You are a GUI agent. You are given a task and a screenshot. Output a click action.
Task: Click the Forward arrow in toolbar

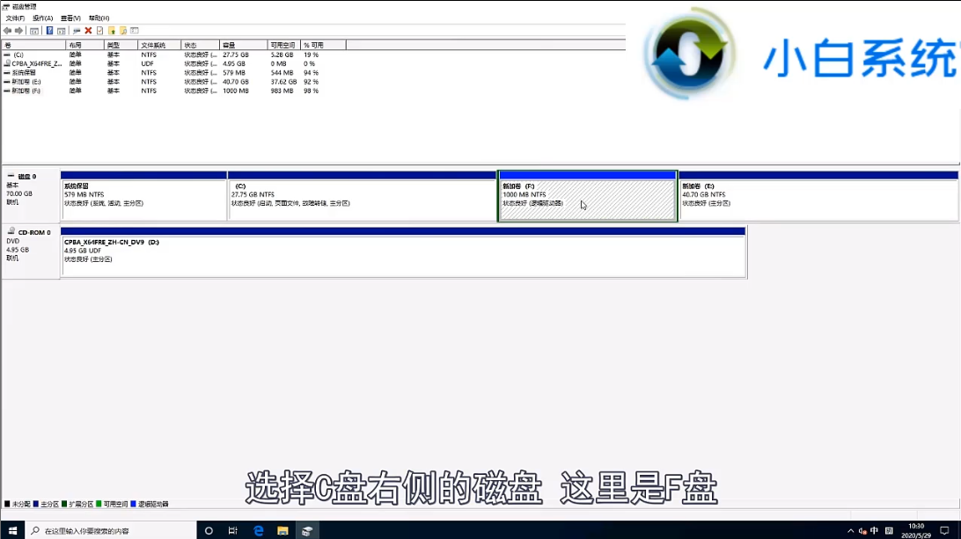(x=19, y=31)
